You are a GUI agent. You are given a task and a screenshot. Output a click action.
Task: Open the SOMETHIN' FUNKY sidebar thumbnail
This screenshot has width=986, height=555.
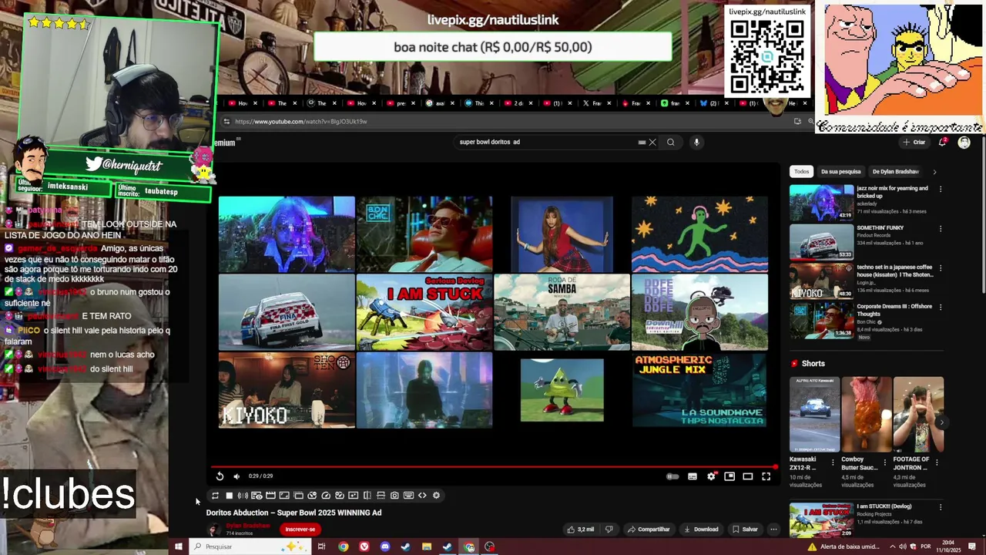[x=821, y=242]
